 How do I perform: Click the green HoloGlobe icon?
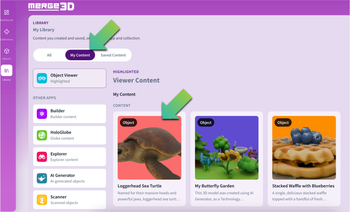(42, 135)
